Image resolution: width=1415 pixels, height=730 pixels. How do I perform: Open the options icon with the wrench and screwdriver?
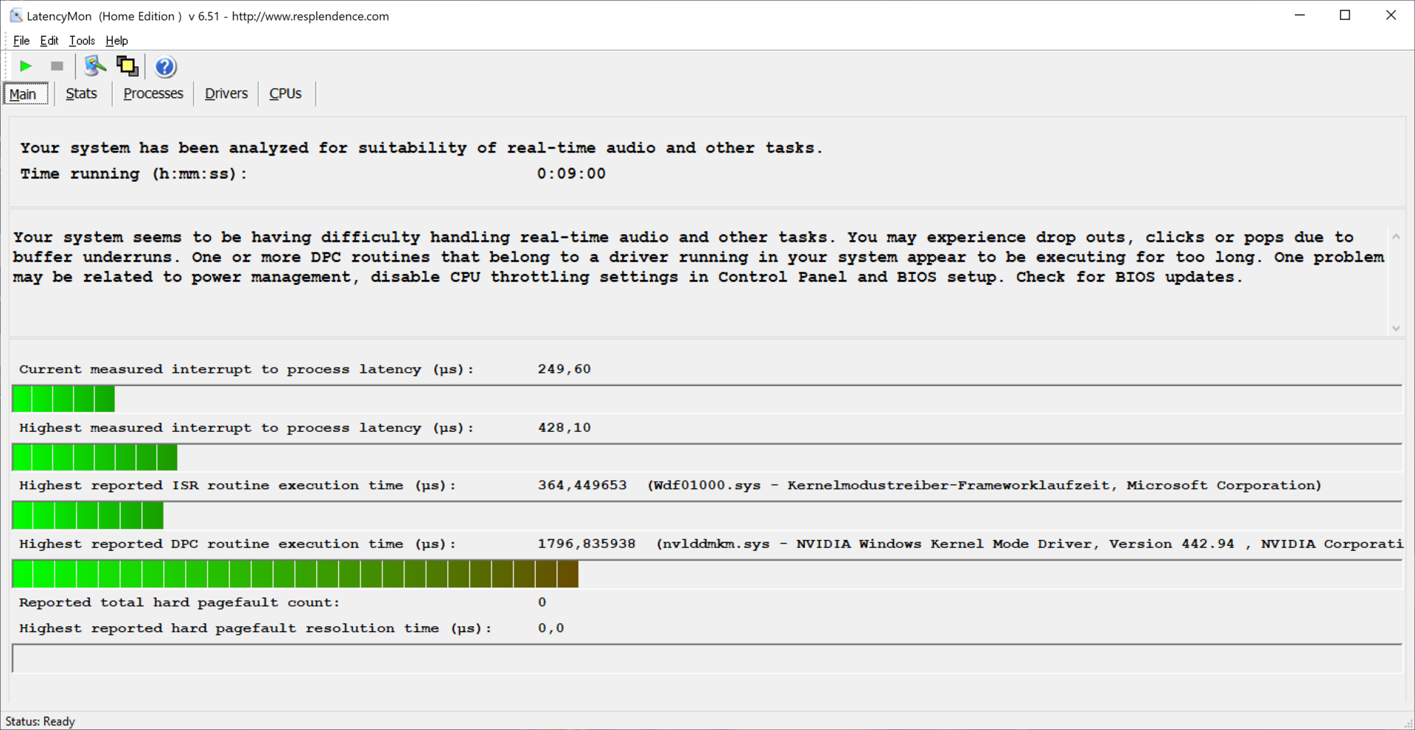(94, 66)
